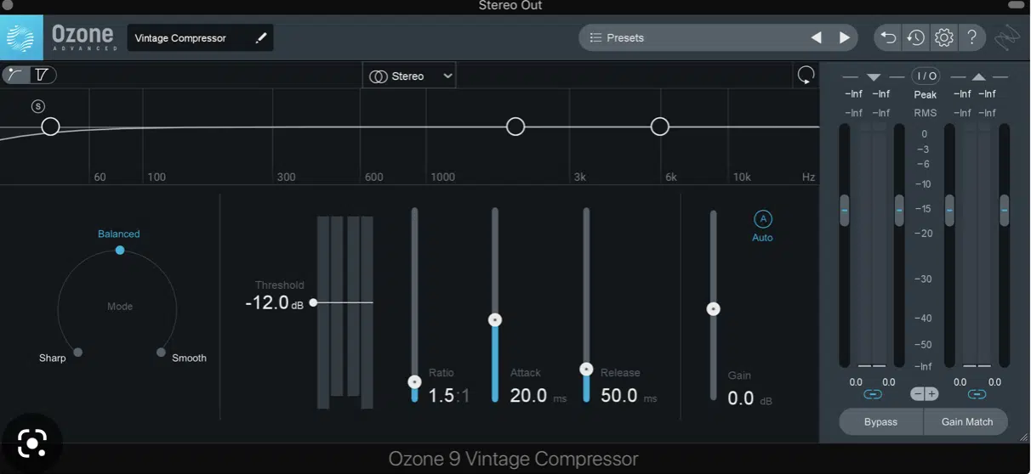Click the visual search lens icon
The height and width of the screenshot is (474, 1031).
pos(32,442)
